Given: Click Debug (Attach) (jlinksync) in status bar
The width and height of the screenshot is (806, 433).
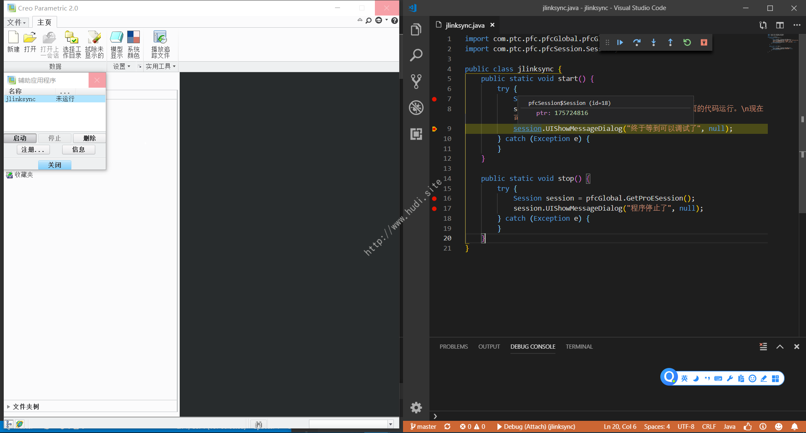Looking at the screenshot, I should (536, 427).
